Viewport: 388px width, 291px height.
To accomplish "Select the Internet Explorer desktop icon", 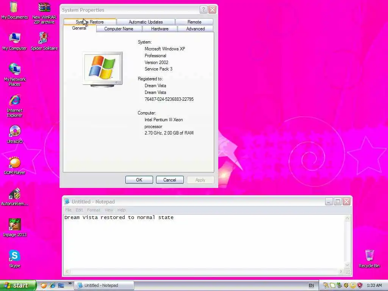I will click(15, 106).
